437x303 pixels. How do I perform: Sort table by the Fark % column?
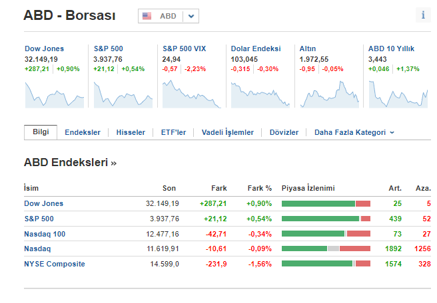pyautogui.click(x=259, y=188)
